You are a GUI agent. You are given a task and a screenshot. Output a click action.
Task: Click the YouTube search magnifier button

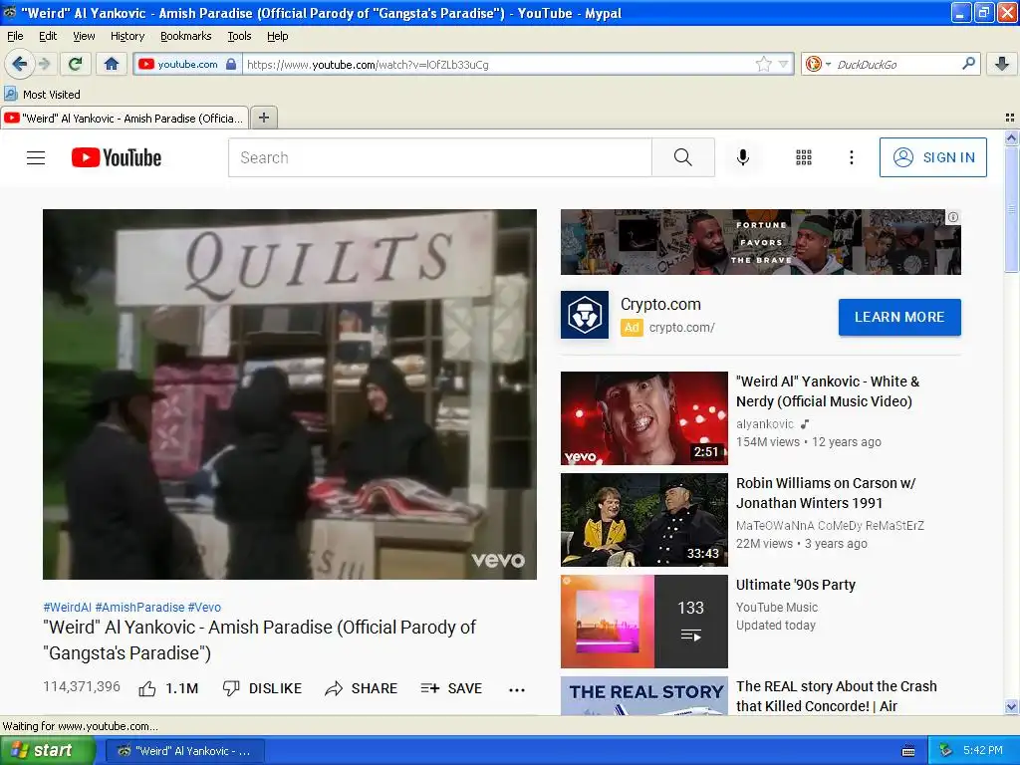683,157
